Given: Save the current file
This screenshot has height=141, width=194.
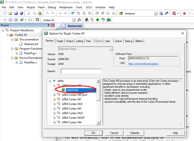Looking at the screenshot, I should pos(16,13).
